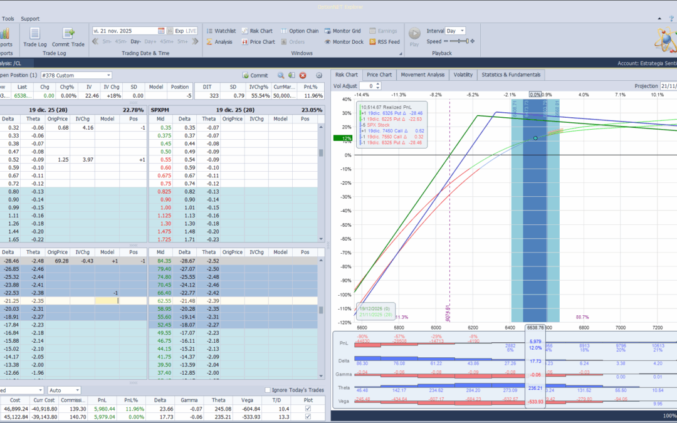Viewport: 677px width, 423px height.
Task: Open position settings via the gear icon
Action: 319,75
